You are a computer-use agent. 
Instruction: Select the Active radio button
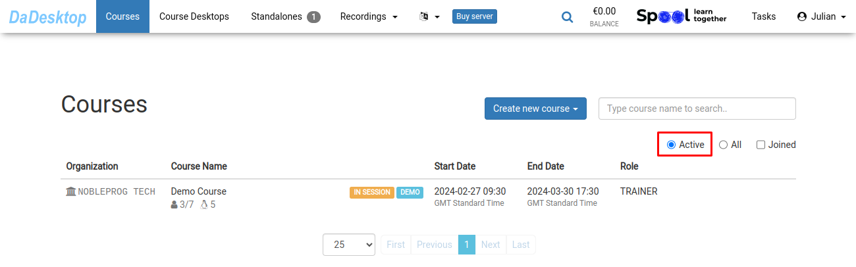point(671,145)
